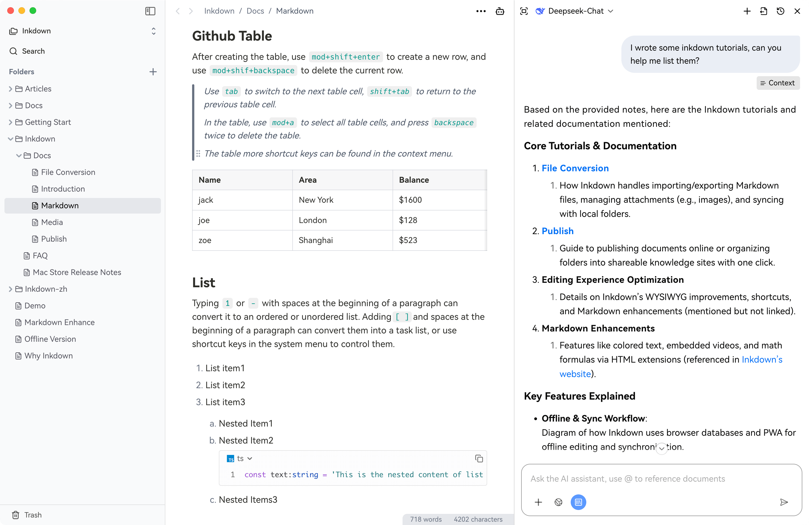Toggle fullscreen chat panel icon
Image resolution: width=809 pixels, height=525 pixels.
[524, 11]
